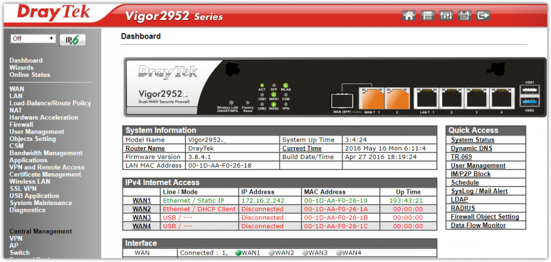Open Wireless LAN in sidebar
Screen dimensions: 551x262
coord(30,182)
